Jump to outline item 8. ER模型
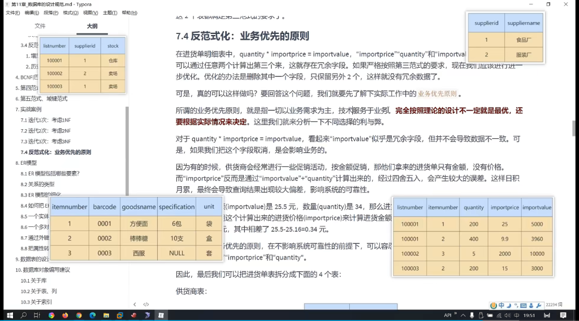Viewport: 579px width, 321px height. (26, 163)
